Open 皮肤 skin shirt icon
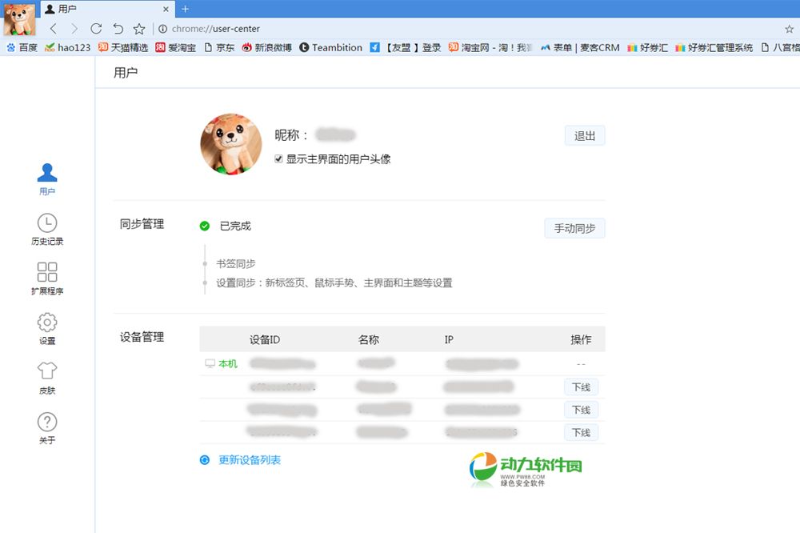This screenshot has width=800, height=533. [47, 377]
